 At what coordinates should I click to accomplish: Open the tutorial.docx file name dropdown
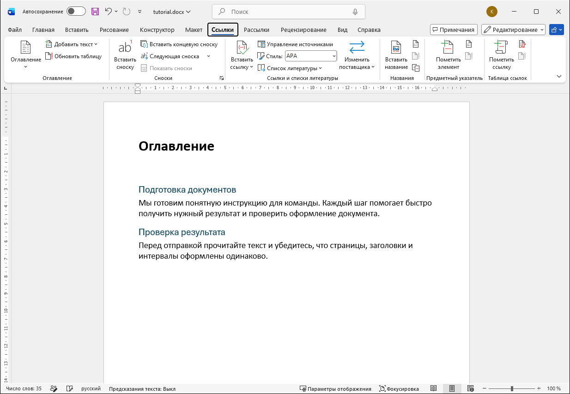172,12
